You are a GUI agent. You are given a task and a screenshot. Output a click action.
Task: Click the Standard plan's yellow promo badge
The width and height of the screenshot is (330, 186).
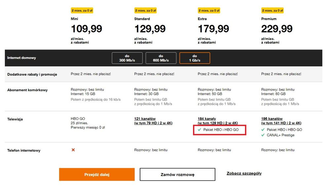tap(145, 11)
